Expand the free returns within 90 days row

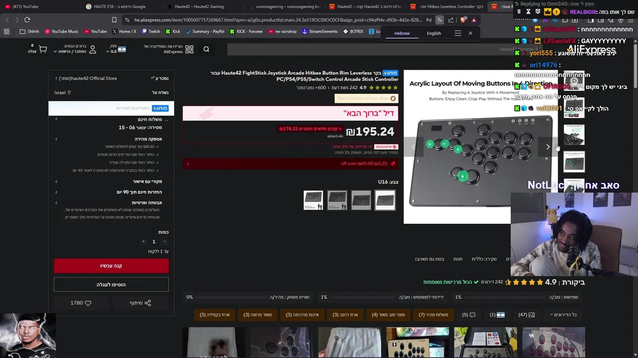point(111,192)
